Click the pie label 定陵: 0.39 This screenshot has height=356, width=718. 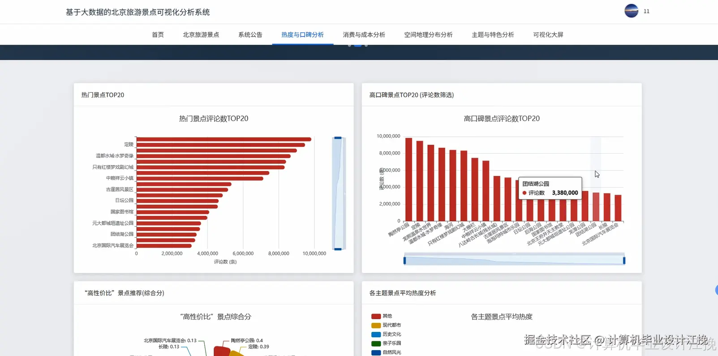coord(258,347)
